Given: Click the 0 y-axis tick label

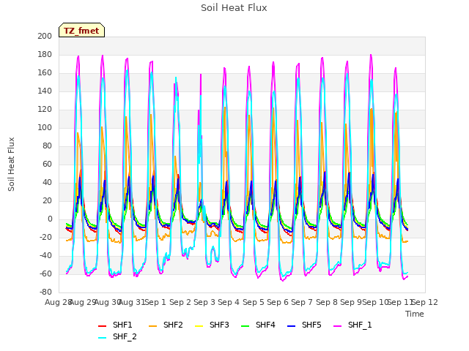Looking at the screenshot, I should (50, 219).
